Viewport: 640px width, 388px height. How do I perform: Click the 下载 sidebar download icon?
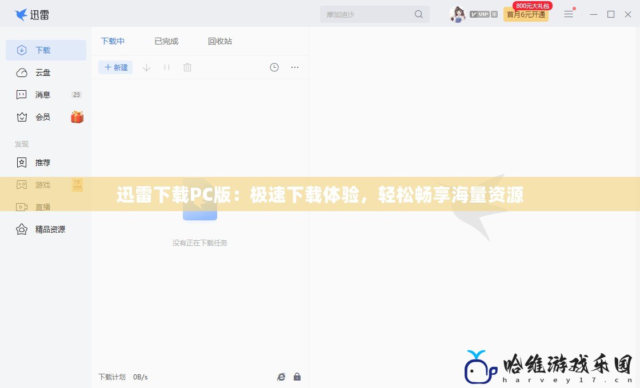click(x=22, y=50)
